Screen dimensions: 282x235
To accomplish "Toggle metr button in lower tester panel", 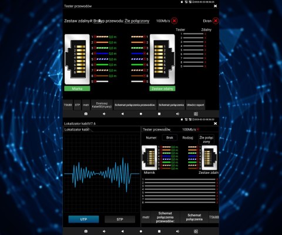I will [146, 217].
